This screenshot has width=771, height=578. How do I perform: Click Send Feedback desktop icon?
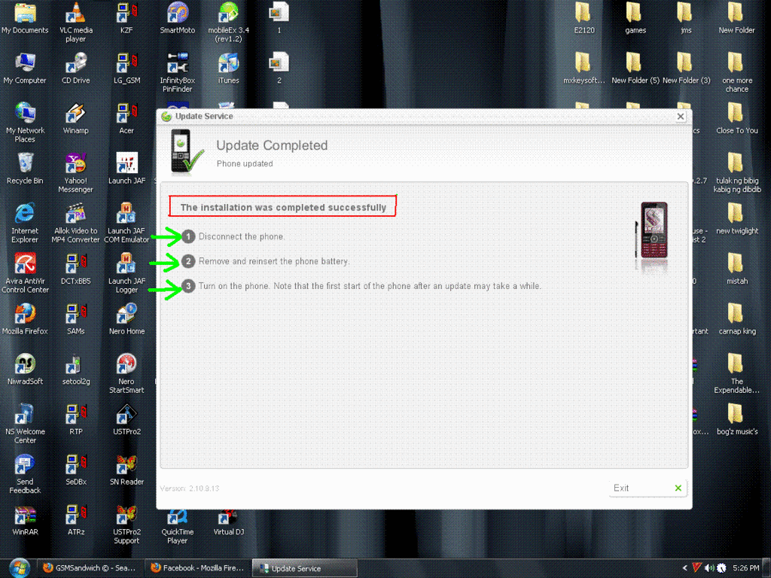pyautogui.click(x=25, y=473)
